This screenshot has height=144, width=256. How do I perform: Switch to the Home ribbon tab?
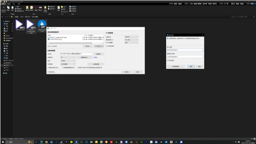(x=9, y=3)
